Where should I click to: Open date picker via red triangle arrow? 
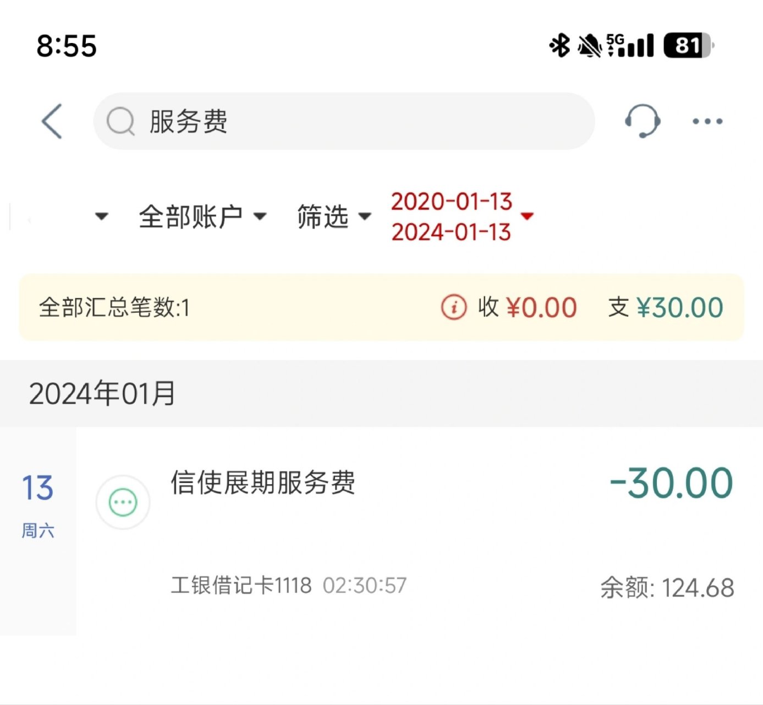click(x=528, y=217)
